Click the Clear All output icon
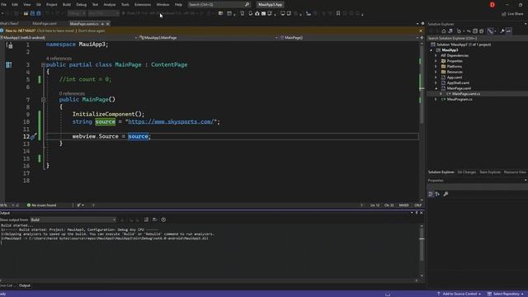This screenshot has height=297, width=528. [x=146, y=219]
